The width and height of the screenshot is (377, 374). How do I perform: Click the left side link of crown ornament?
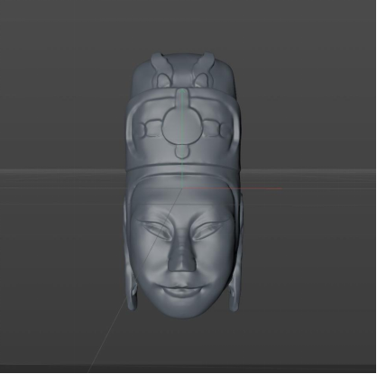151,130
